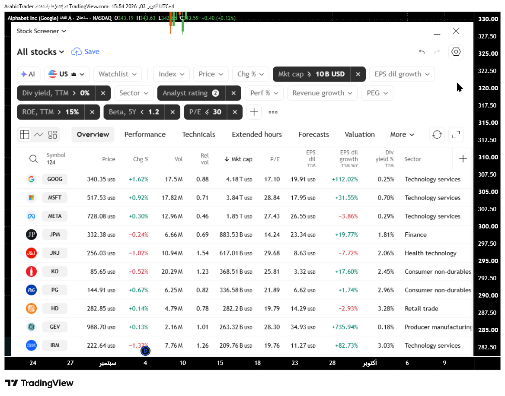
Task: Open the EPS dil growth filter
Action: (402, 74)
